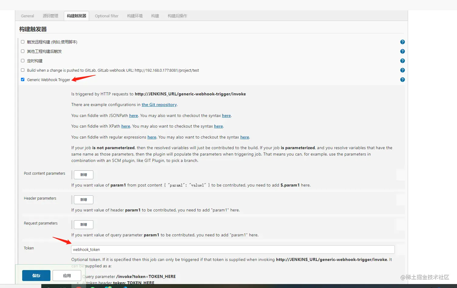Enable 其他工程构建后触发 checkbox
The image size is (457, 288).
tap(23, 51)
